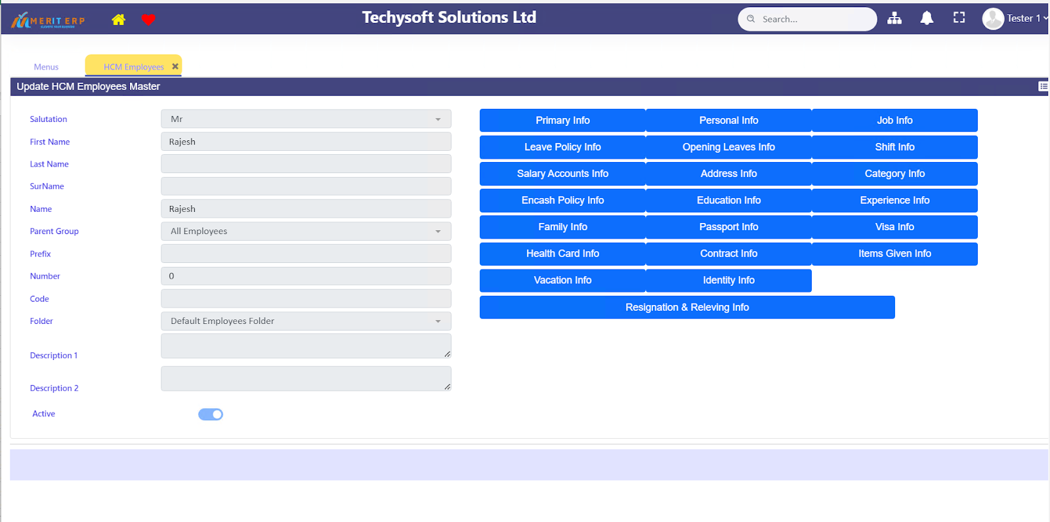The width and height of the screenshot is (1050, 522).
Task: Toggle fullscreen mode icon
Action: tap(959, 18)
